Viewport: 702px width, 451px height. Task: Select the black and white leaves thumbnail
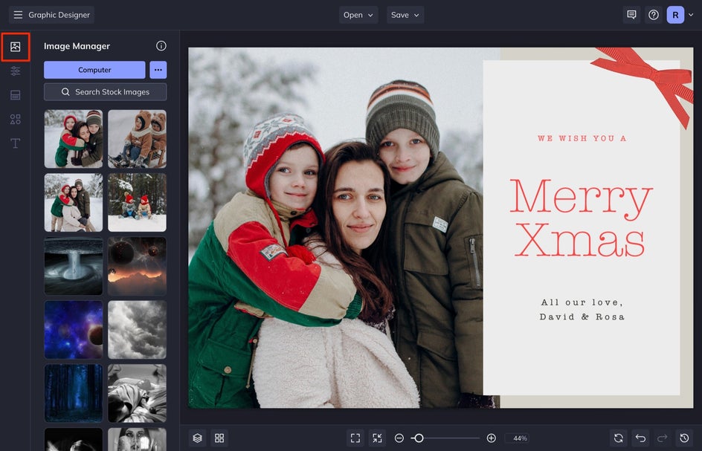pos(137,393)
